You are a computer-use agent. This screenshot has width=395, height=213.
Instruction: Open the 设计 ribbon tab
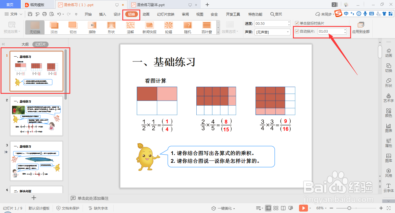click(x=117, y=14)
